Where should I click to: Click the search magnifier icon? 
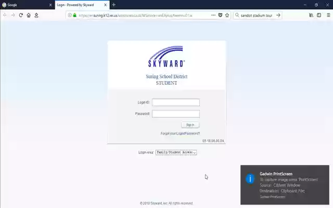click(237, 15)
